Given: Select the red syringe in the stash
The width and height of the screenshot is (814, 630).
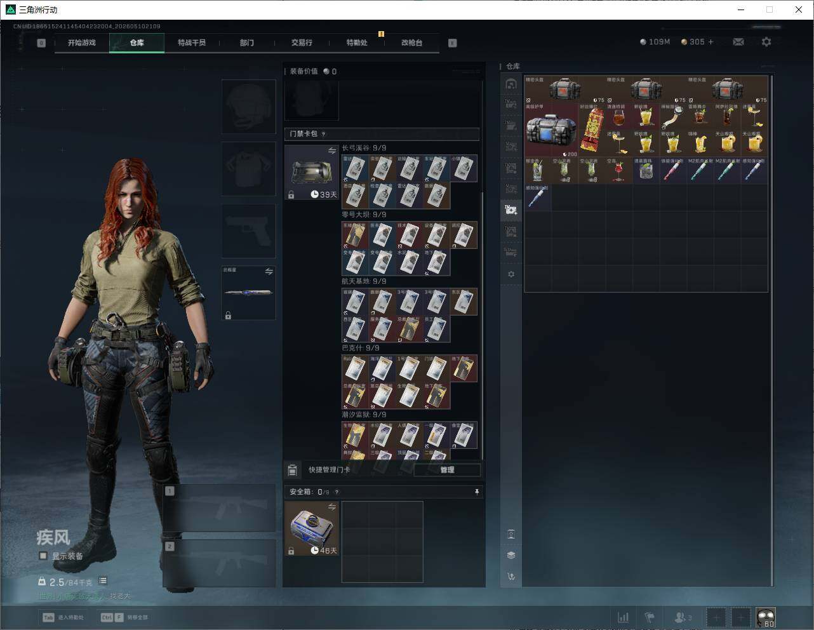Looking at the screenshot, I should (x=672, y=171).
